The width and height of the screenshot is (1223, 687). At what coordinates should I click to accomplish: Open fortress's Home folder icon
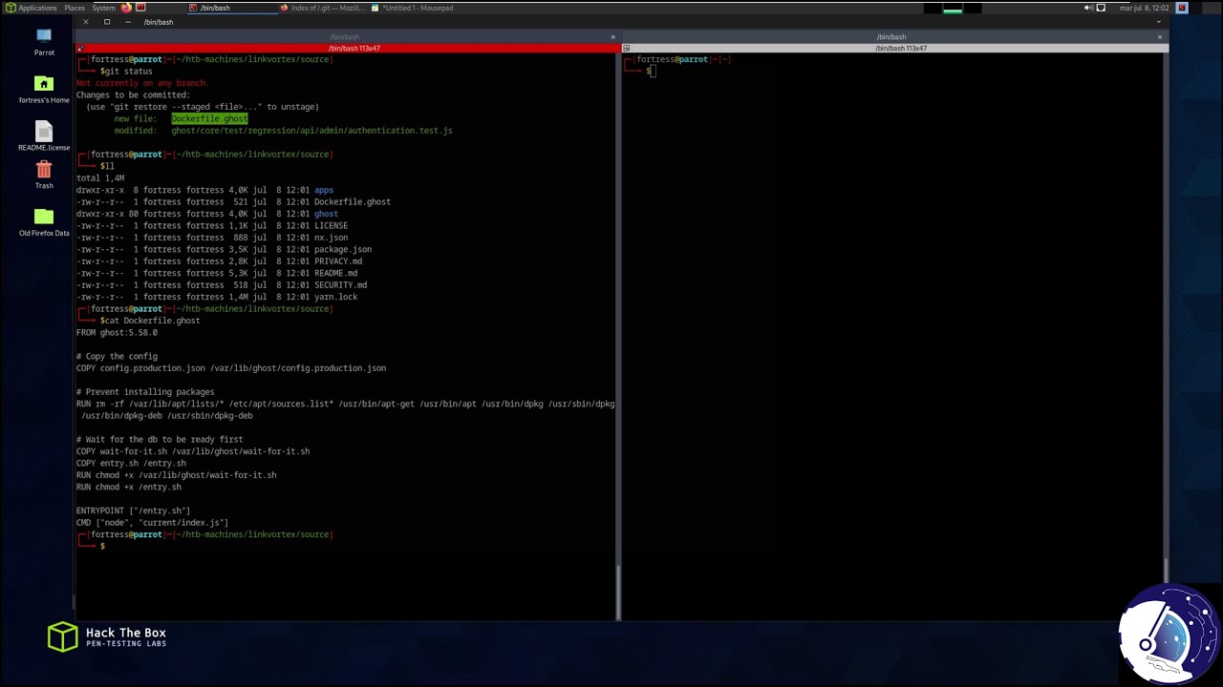pos(44,90)
